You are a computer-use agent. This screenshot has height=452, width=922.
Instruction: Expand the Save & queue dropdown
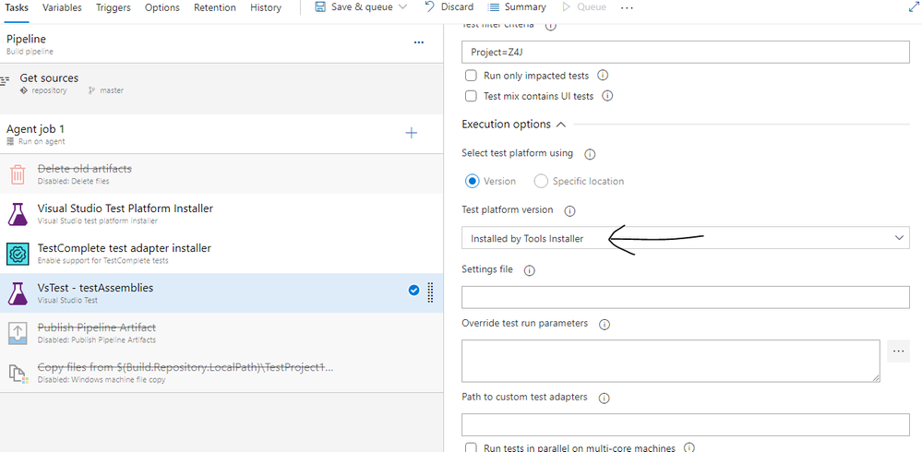[401, 7]
